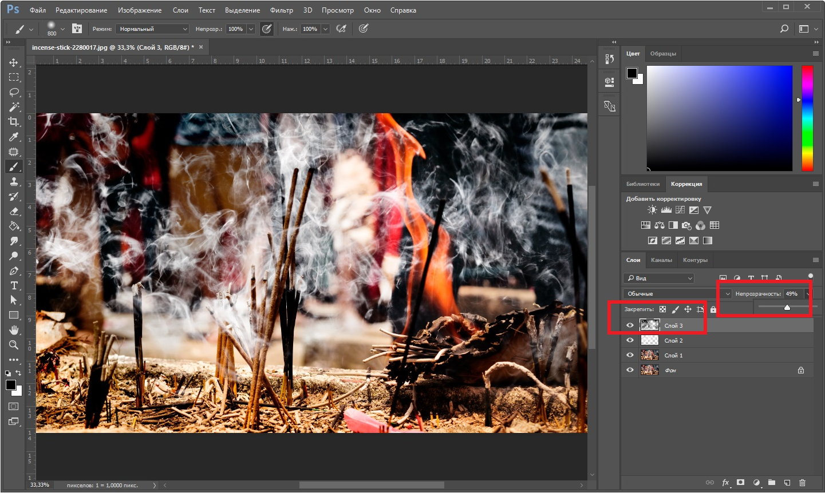Screen dimensions: 825x493
Task: Toggle lock transparent pixels
Action: pos(662,309)
